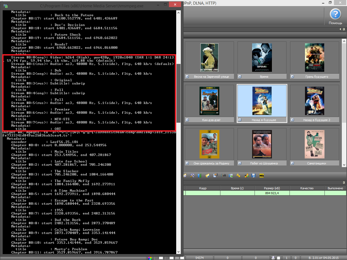Click the Качество column header
Image resolution: width=347 pixels, height=260 pixels.
[x=307, y=188]
